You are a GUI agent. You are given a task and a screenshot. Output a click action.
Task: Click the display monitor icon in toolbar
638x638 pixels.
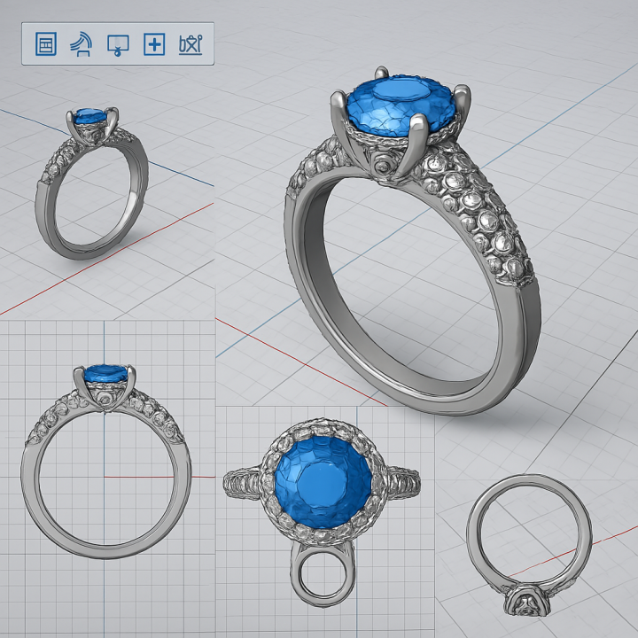coord(118,43)
